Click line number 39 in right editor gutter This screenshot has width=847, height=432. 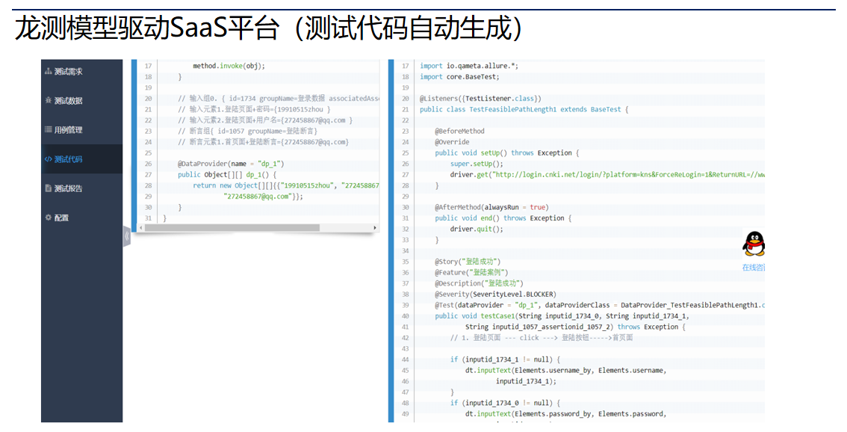pyautogui.click(x=405, y=305)
